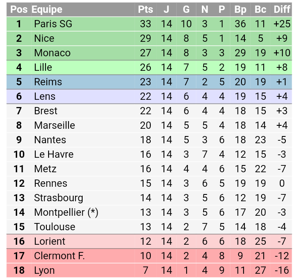The height and width of the screenshot is (278, 293).
Task: Click the Monaco team name
Action: pyautogui.click(x=52, y=53)
